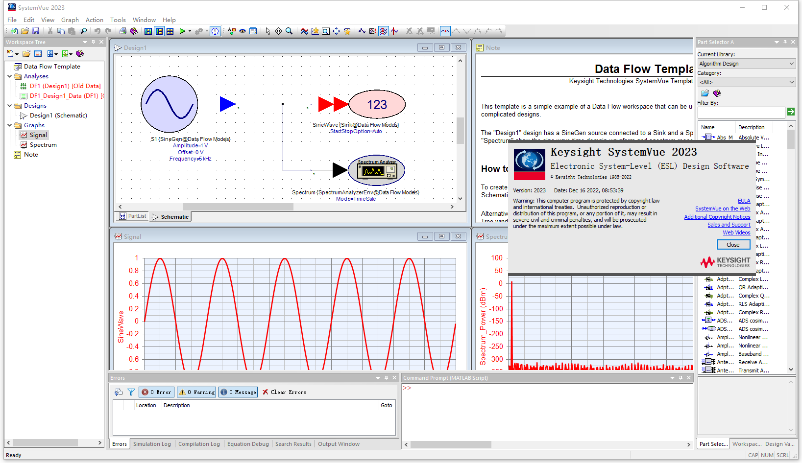
Task: Switch to the Equation Debug tab
Action: coord(248,444)
